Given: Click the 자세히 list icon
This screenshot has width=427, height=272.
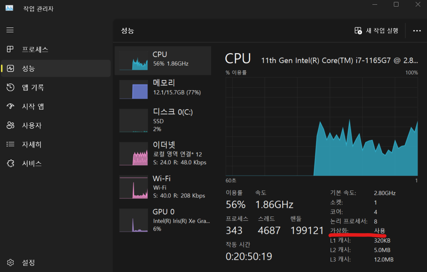Looking at the screenshot, I should [10, 144].
